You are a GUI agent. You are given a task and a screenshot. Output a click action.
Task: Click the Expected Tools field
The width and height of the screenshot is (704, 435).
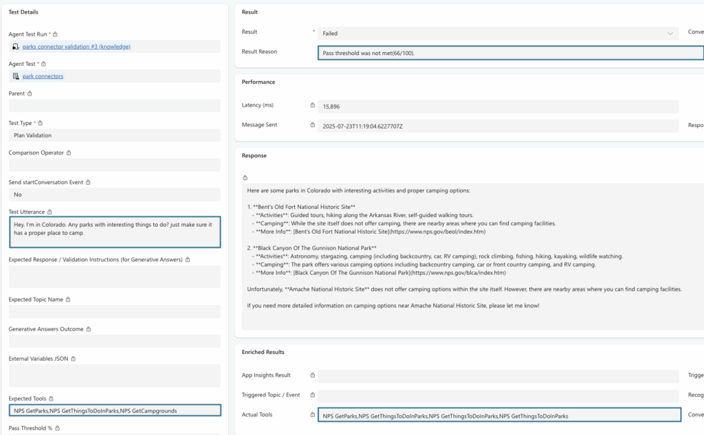pos(114,411)
